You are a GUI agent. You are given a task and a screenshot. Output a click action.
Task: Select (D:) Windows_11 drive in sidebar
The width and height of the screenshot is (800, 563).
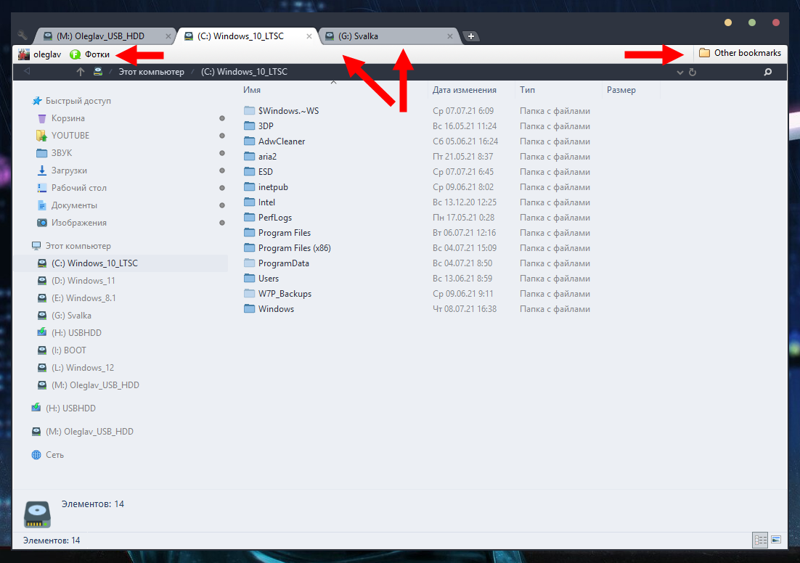83,281
